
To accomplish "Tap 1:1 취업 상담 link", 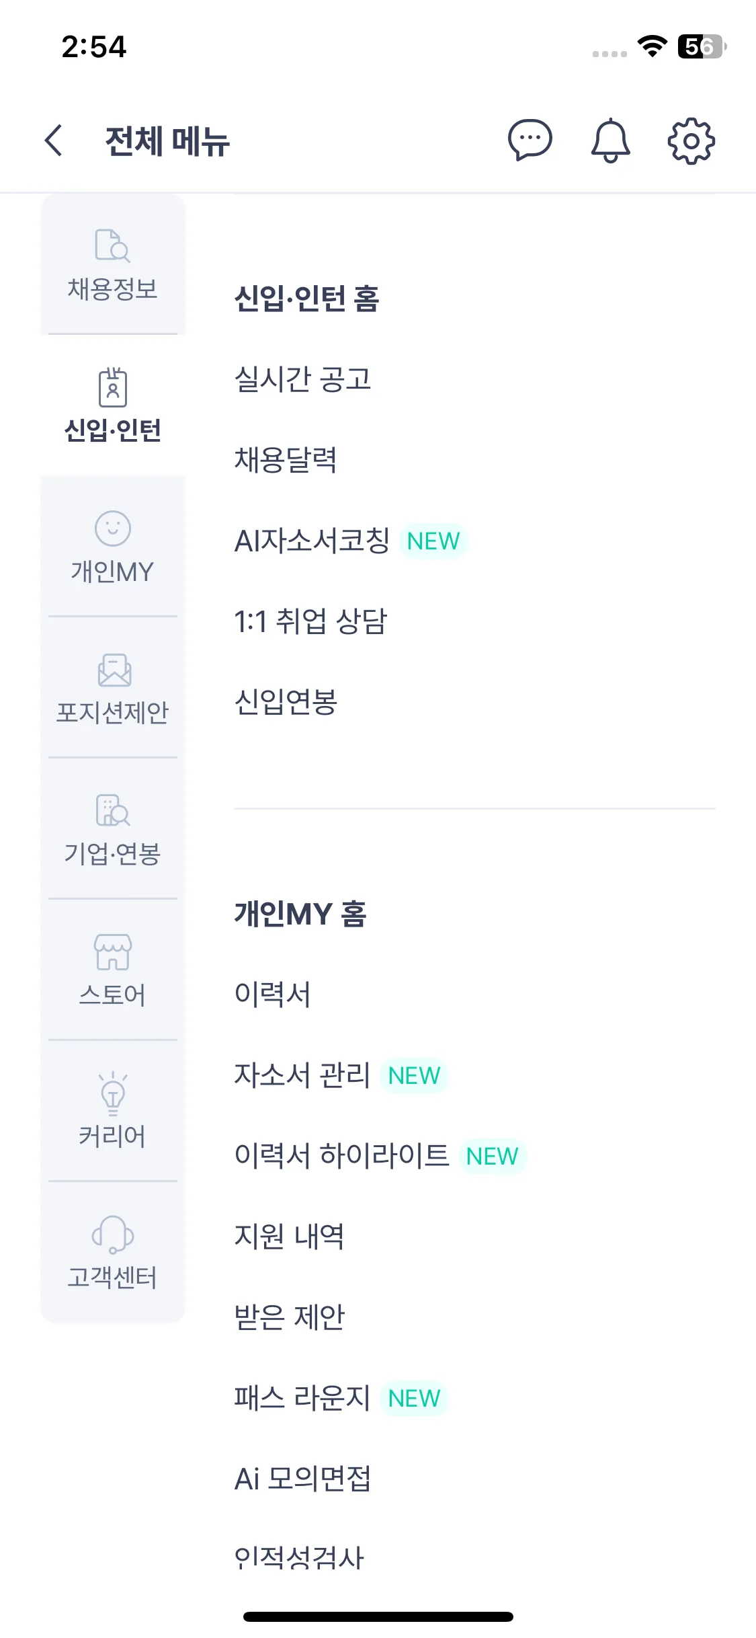I will point(310,621).
